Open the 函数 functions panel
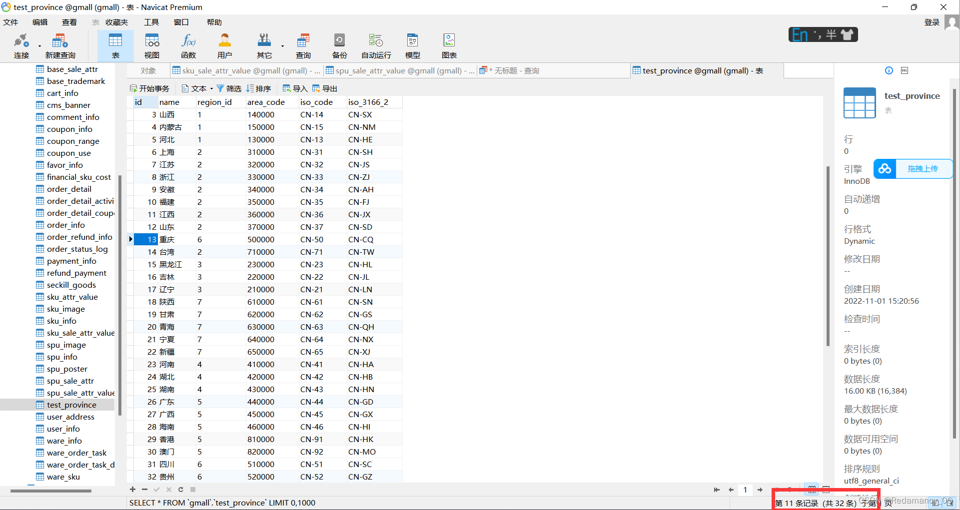Image resolution: width=960 pixels, height=510 pixels. (188, 45)
